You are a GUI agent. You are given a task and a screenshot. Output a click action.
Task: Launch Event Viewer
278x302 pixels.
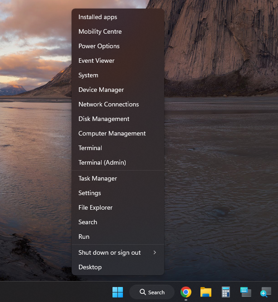(x=118, y=60)
